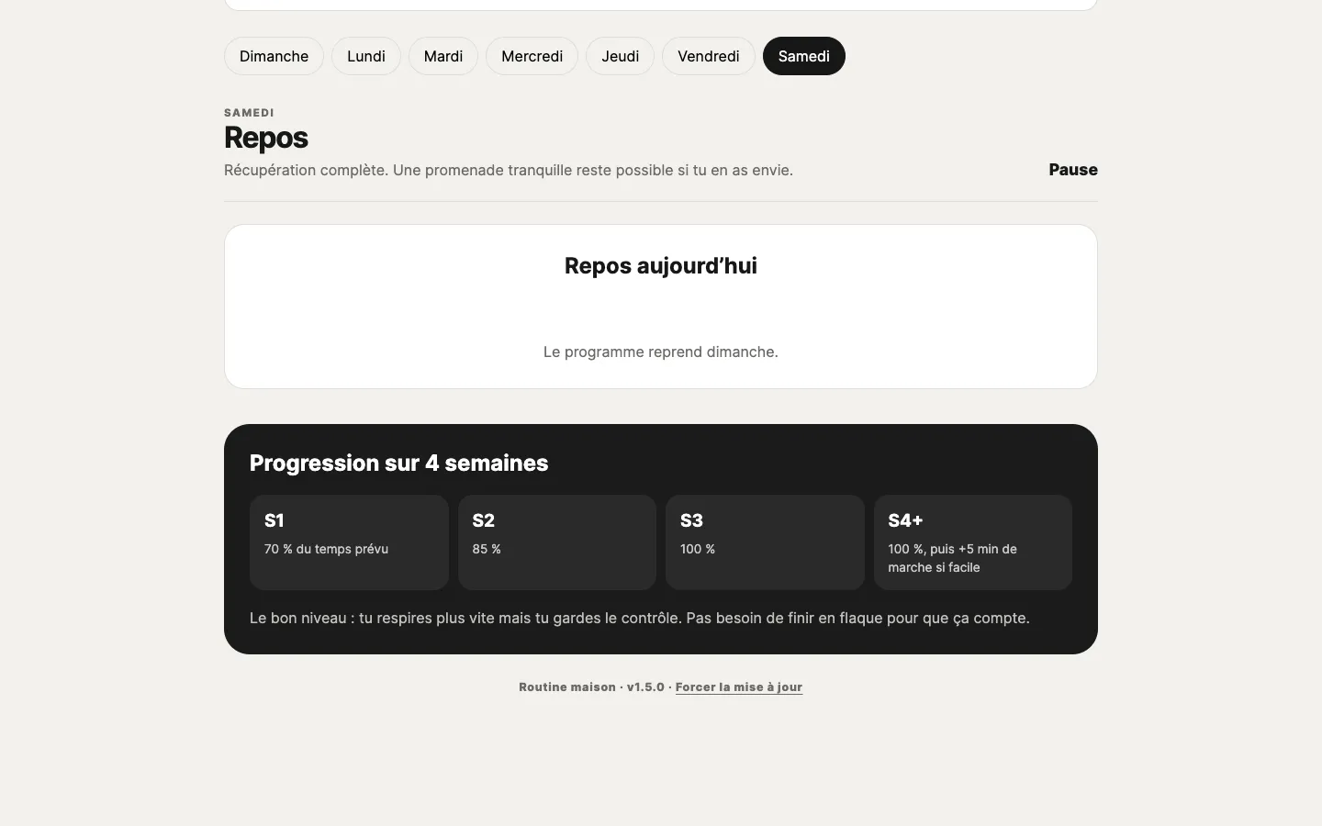Click the 'Le bon niveau' advice text
The height and width of the screenshot is (826, 1322).
640,618
